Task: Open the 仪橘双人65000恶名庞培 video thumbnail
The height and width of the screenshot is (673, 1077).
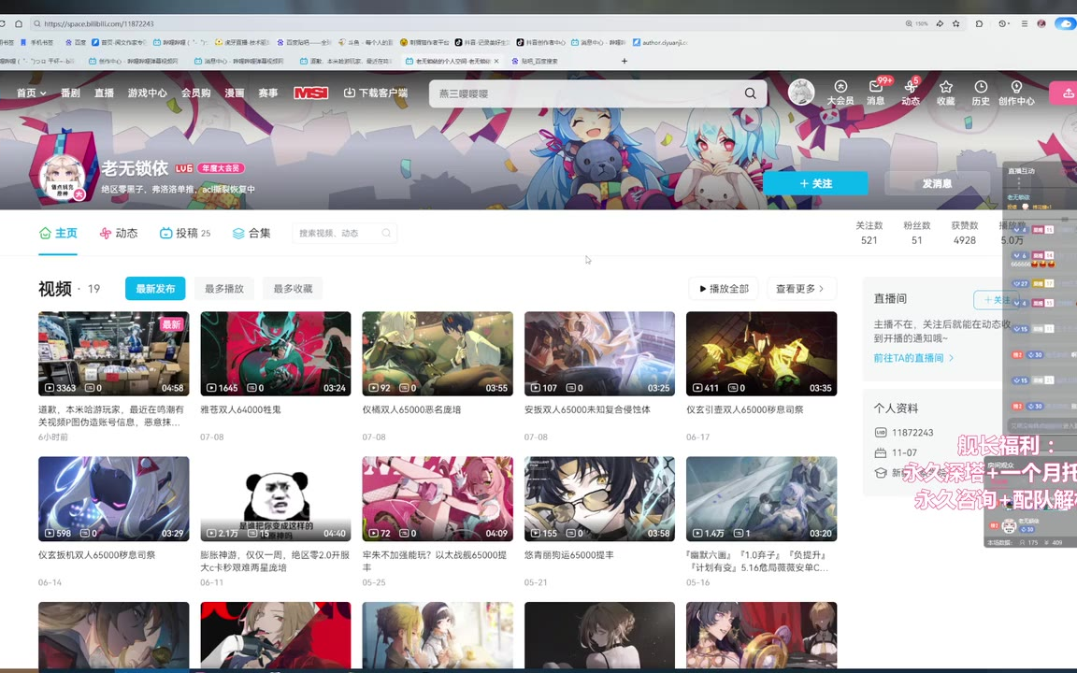Action: (438, 353)
